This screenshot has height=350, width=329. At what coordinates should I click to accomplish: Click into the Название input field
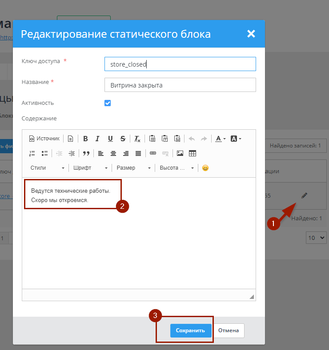click(180, 85)
